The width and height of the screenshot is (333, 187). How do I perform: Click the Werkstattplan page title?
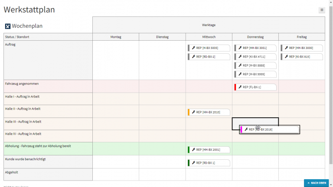(x=29, y=10)
